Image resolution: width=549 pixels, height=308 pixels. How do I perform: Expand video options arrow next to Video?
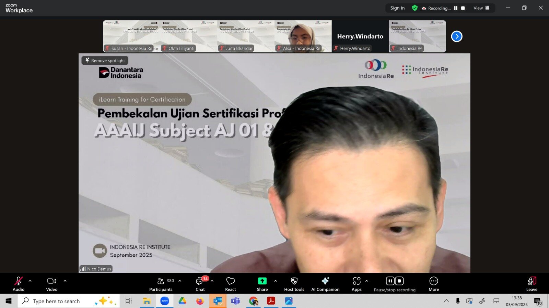pyautogui.click(x=65, y=281)
